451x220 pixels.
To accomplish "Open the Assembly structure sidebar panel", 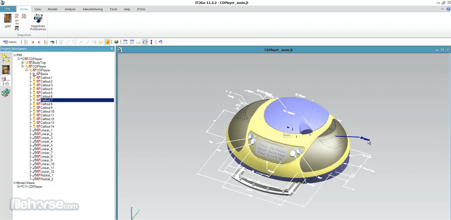I will click(6, 58).
